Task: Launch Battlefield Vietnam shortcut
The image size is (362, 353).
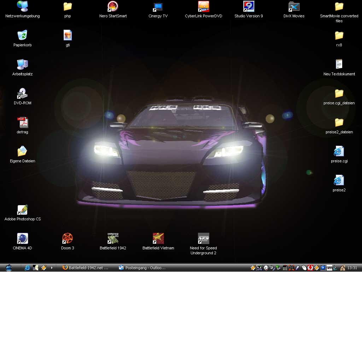Action: tap(158, 242)
